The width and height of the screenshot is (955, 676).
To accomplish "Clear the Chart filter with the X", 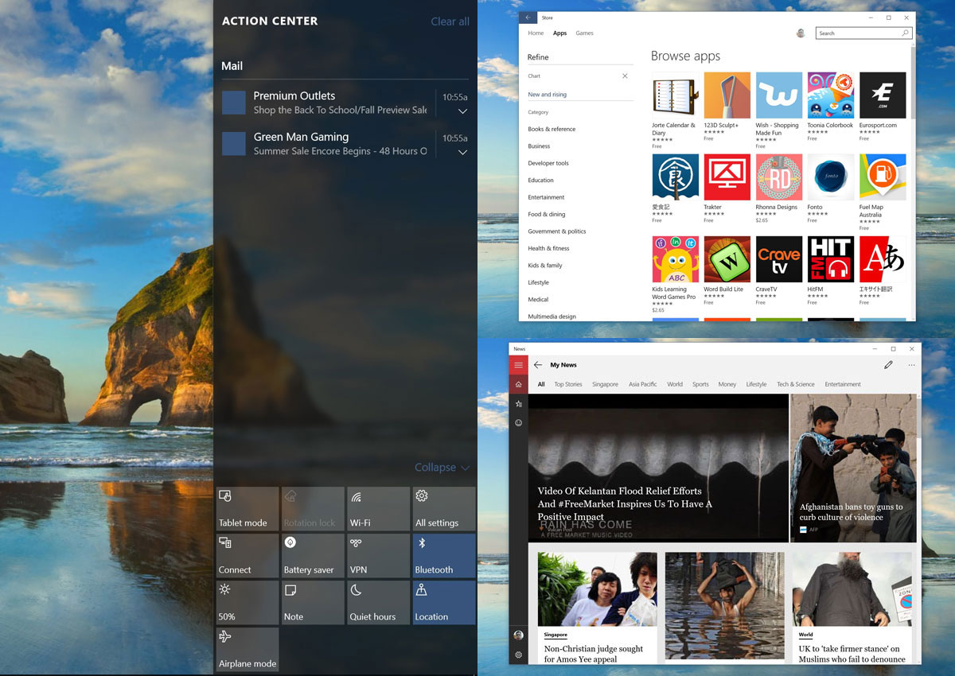I will [625, 76].
